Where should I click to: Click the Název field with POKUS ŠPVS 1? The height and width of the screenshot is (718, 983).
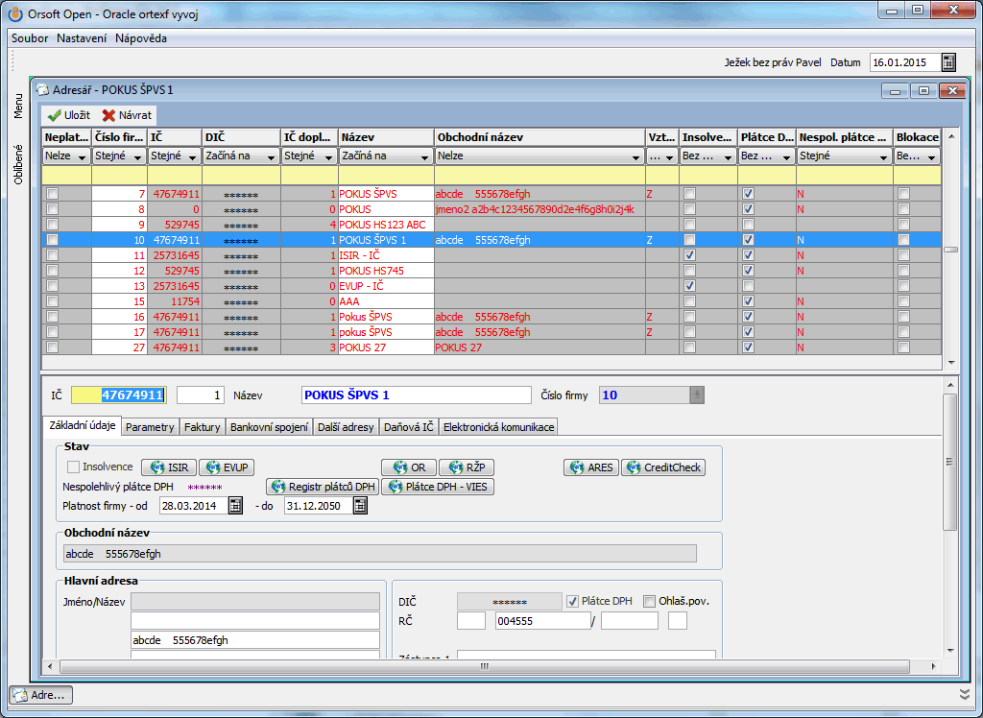pos(415,395)
